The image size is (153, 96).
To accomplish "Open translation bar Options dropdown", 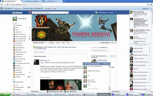I will [146, 9].
